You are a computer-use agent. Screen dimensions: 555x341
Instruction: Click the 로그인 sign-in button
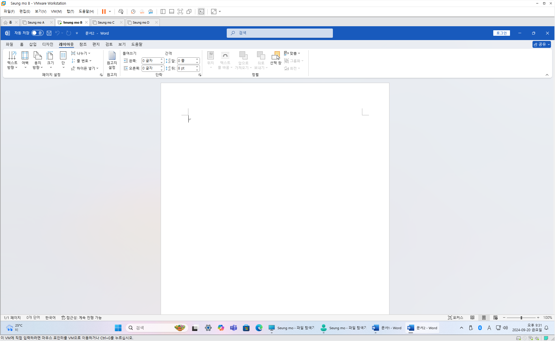click(501, 33)
